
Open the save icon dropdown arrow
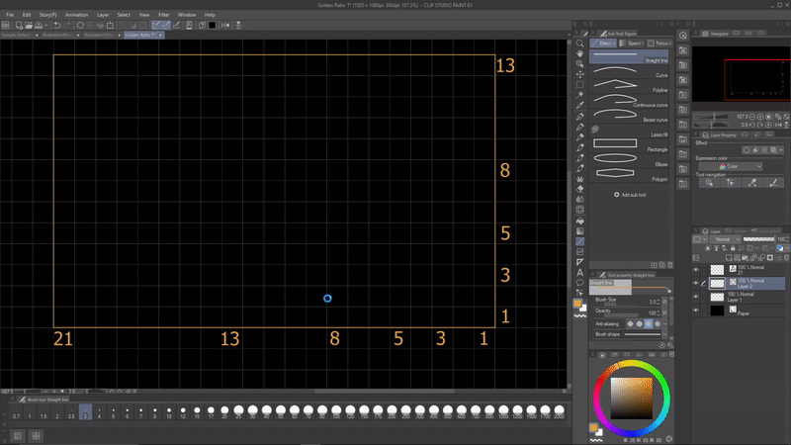[45, 26]
